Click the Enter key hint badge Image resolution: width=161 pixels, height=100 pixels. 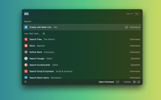click(x=117, y=82)
